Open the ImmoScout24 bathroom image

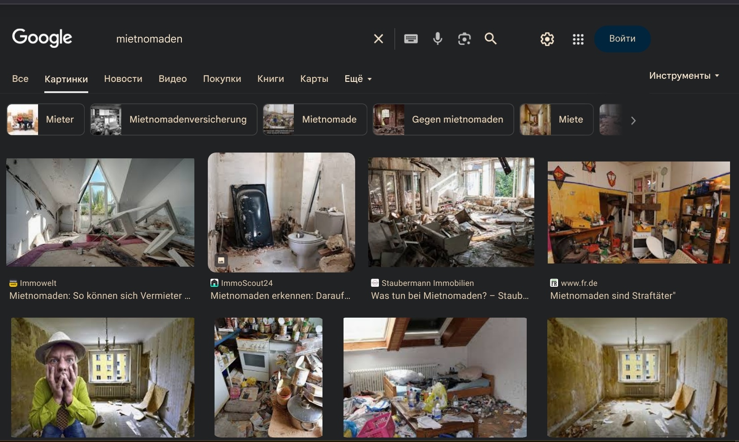click(281, 212)
